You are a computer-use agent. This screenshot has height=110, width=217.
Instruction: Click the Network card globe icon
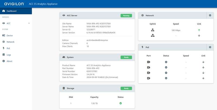pos(143,15)
